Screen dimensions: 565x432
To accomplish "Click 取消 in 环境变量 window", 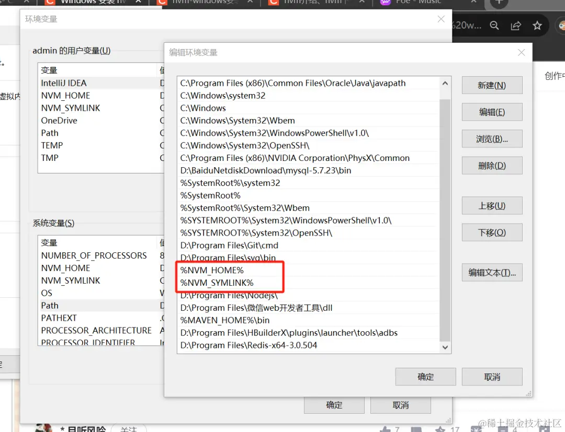I will (400, 405).
